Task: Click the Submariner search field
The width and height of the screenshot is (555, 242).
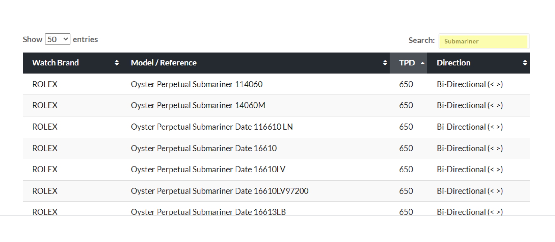Action: click(484, 41)
